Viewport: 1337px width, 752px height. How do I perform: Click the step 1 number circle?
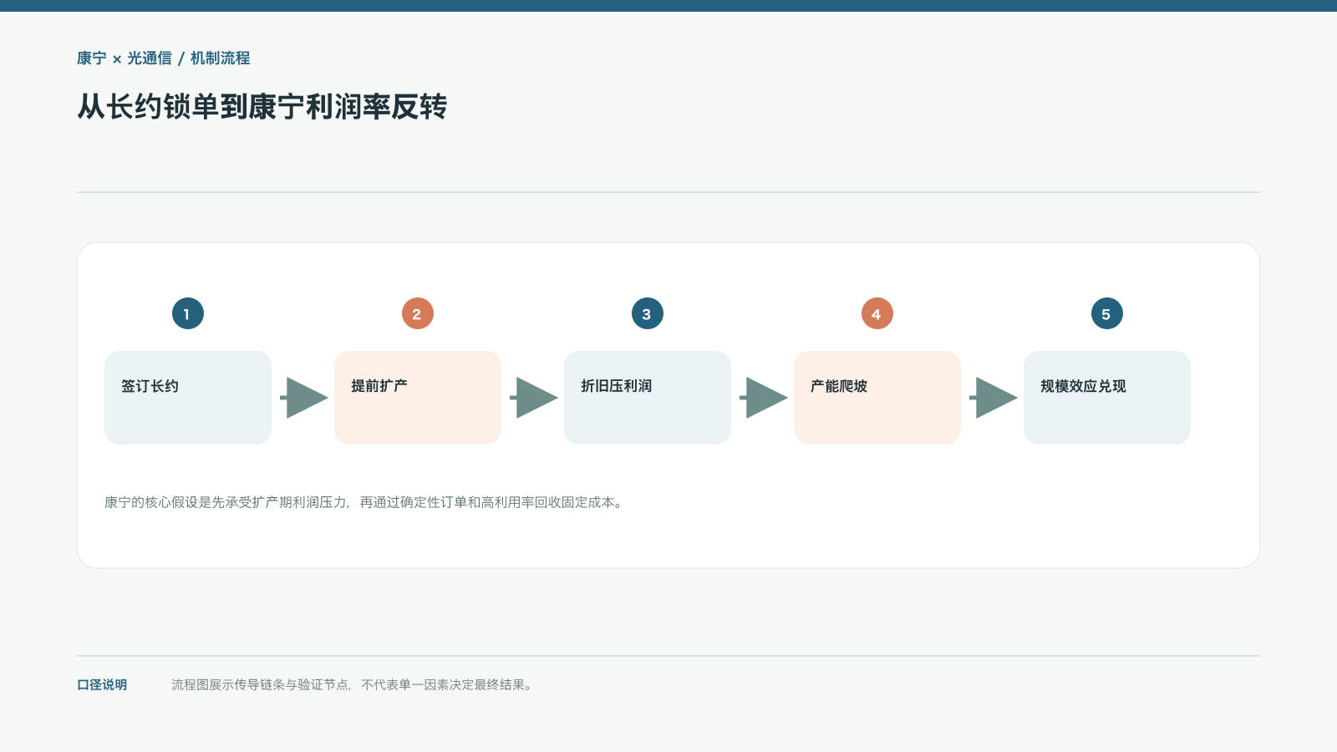click(188, 313)
